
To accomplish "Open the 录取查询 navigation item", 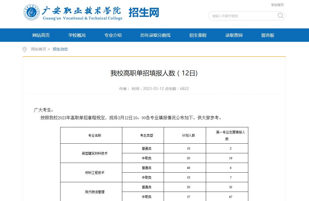I will 234,35.
